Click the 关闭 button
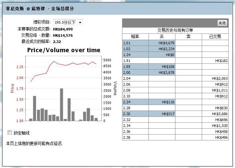This screenshot has height=168, width=235. pos(222,23)
